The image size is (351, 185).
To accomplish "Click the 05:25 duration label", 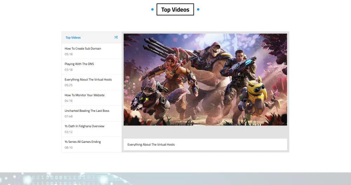I will tap(68, 85).
